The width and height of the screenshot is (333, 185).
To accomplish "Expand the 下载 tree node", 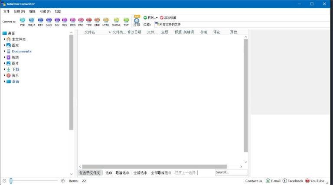I will pyautogui.click(x=4, y=69).
